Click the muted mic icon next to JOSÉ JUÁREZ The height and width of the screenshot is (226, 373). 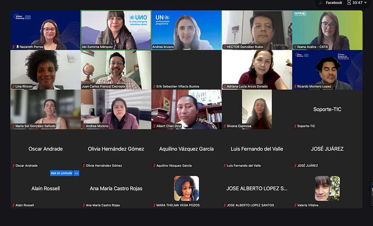tap(295, 166)
